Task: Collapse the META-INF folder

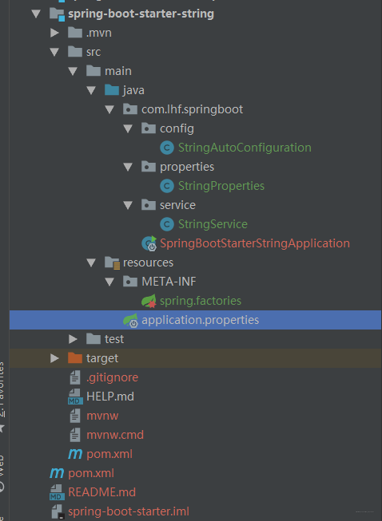Action: 109,282
